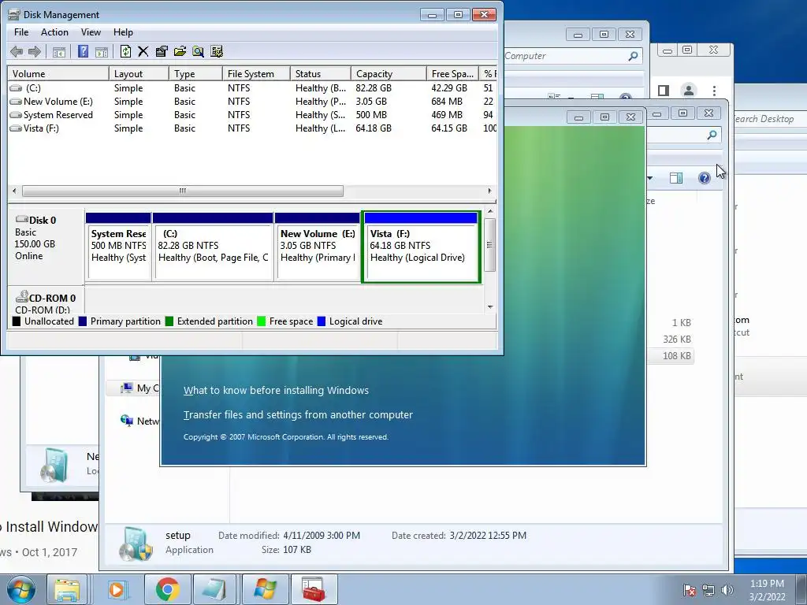Click the New Volume (E:) partition block
This screenshot has width=807, height=605.
click(x=318, y=247)
